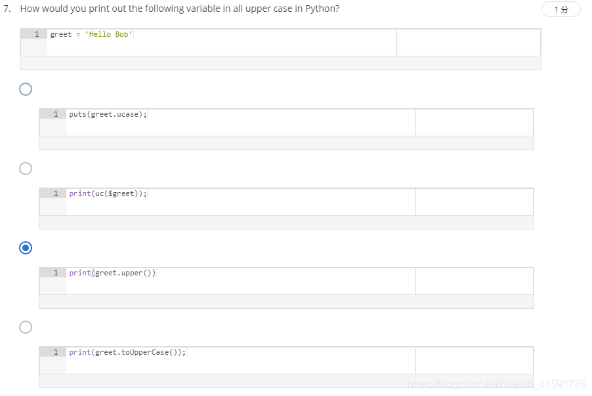Click the 1分 score badge

pyautogui.click(x=561, y=9)
